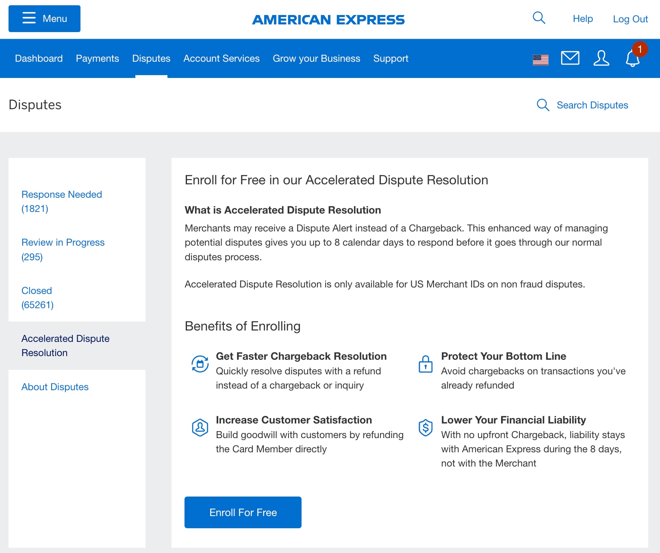Open Response Needed (1821) disputes
The height and width of the screenshot is (553, 660).
pyautogui.click(x=62, y=201)
